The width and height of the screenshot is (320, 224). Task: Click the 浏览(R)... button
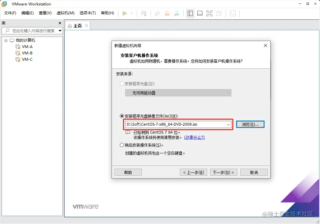coord(250,124)
